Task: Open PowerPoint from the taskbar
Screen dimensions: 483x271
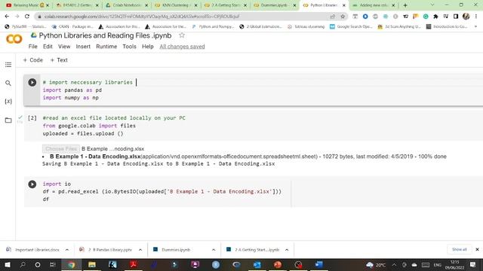Action: coord(278,264)
